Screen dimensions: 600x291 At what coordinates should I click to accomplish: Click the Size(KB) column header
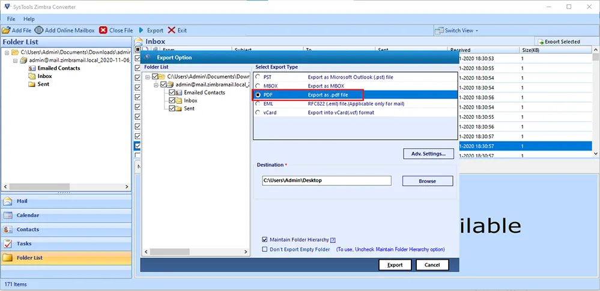(555, 50)
